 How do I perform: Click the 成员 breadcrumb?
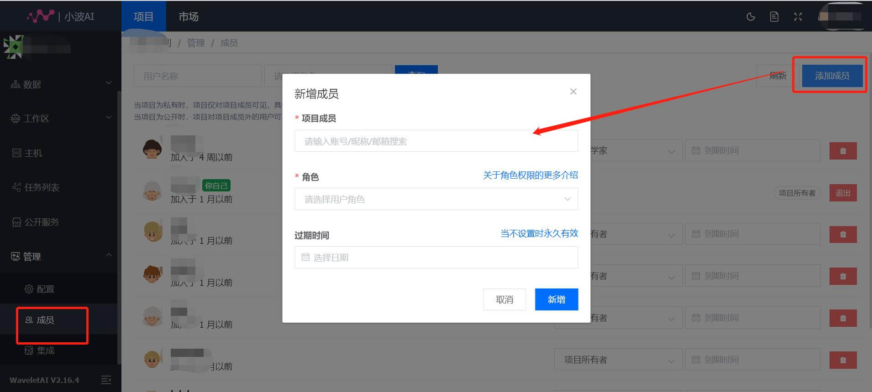229,43
